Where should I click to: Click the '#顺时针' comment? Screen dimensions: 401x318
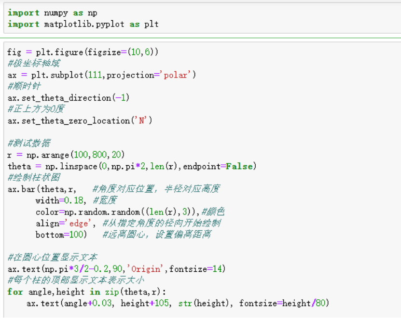[24, 86]
